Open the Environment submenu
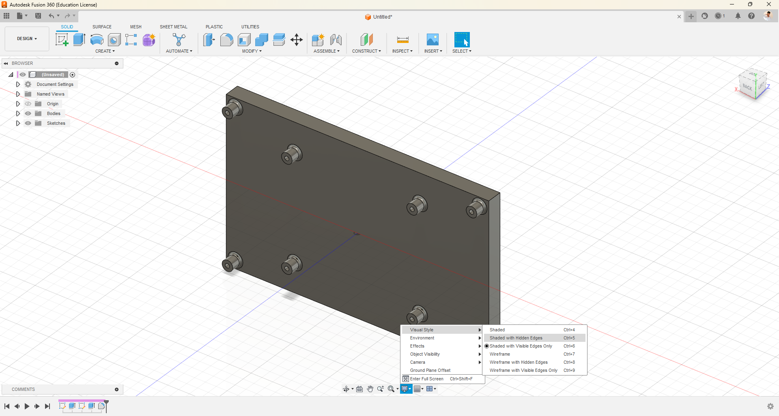This screenshot has height=416, width=779. click(422, 338)
